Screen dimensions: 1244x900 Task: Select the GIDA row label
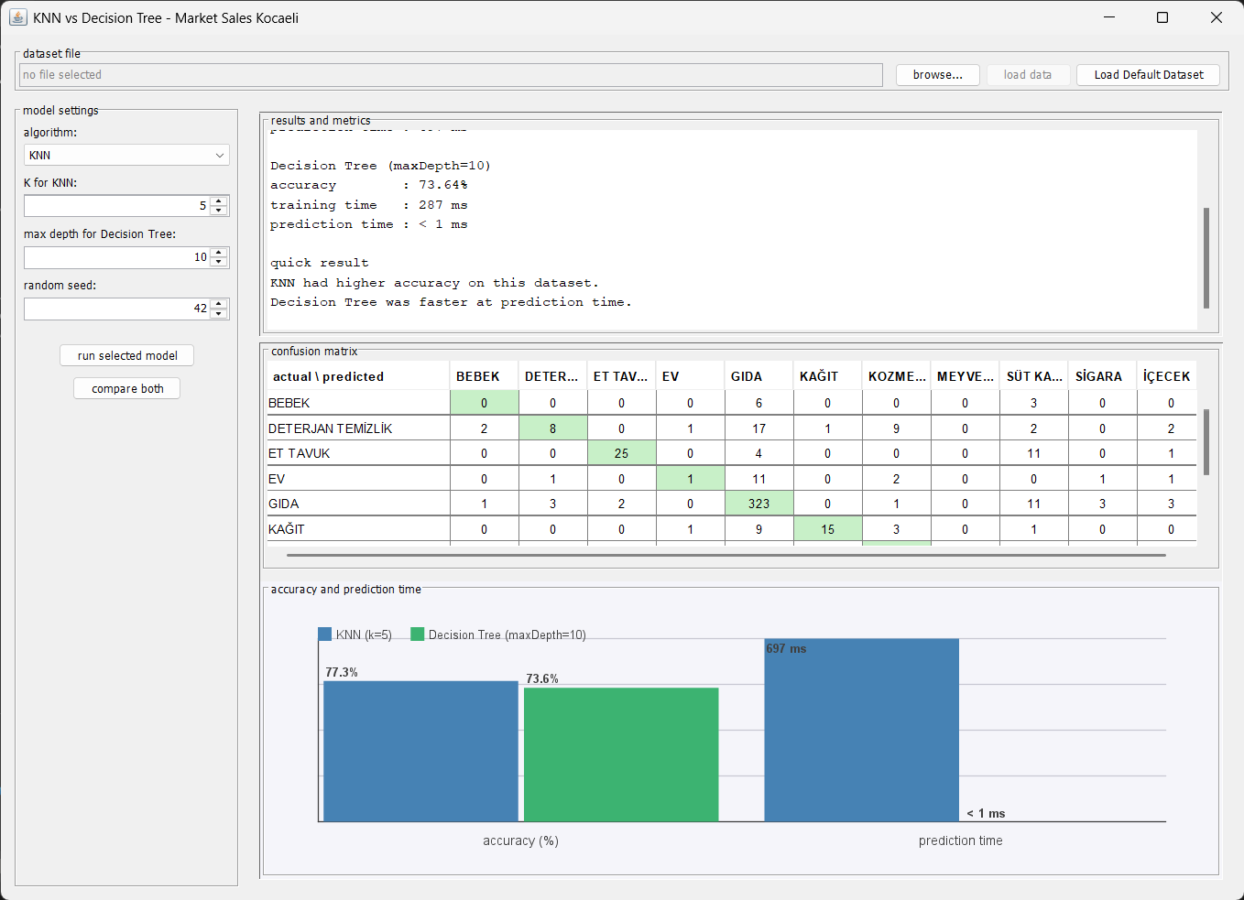click(358, 504)
